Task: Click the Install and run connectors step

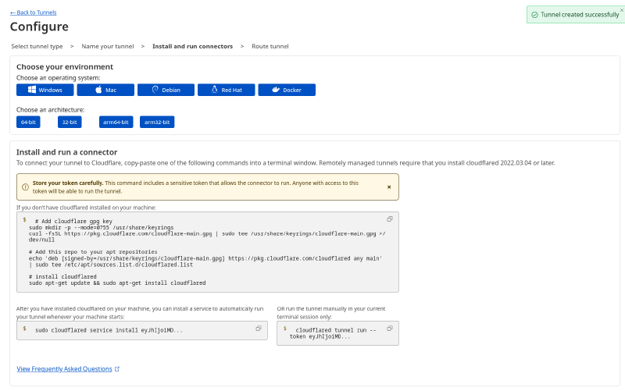Action: (192, 46)
